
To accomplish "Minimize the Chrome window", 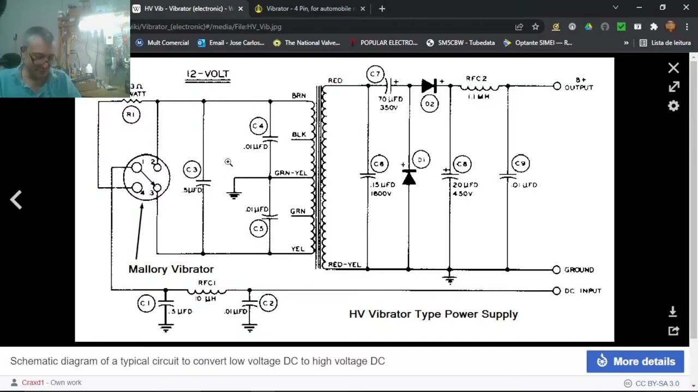I will click(x=639, y=8).
